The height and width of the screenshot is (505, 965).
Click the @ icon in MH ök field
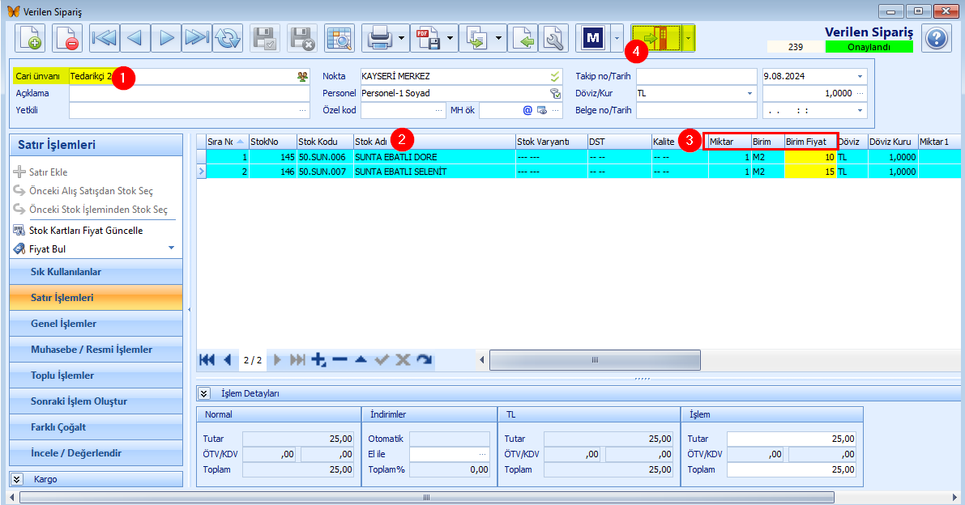tap(527, 111)
